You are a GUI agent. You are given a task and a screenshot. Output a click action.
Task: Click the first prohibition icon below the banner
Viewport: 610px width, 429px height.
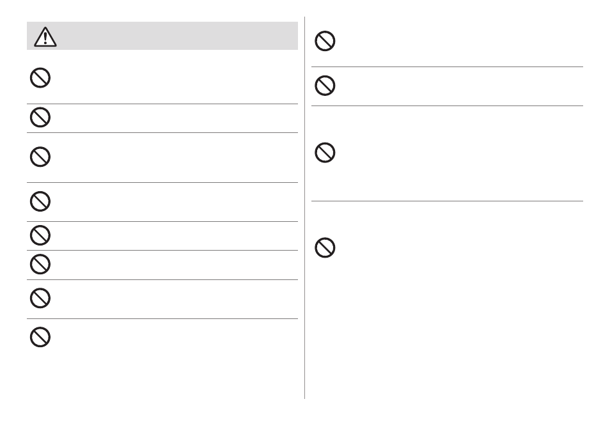tap(40, 78)
